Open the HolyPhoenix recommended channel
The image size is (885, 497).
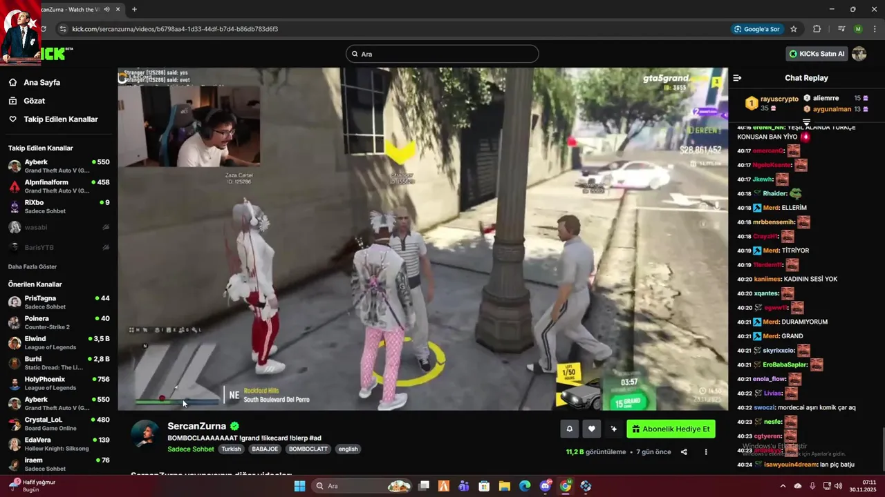click(x=59, y=383)
